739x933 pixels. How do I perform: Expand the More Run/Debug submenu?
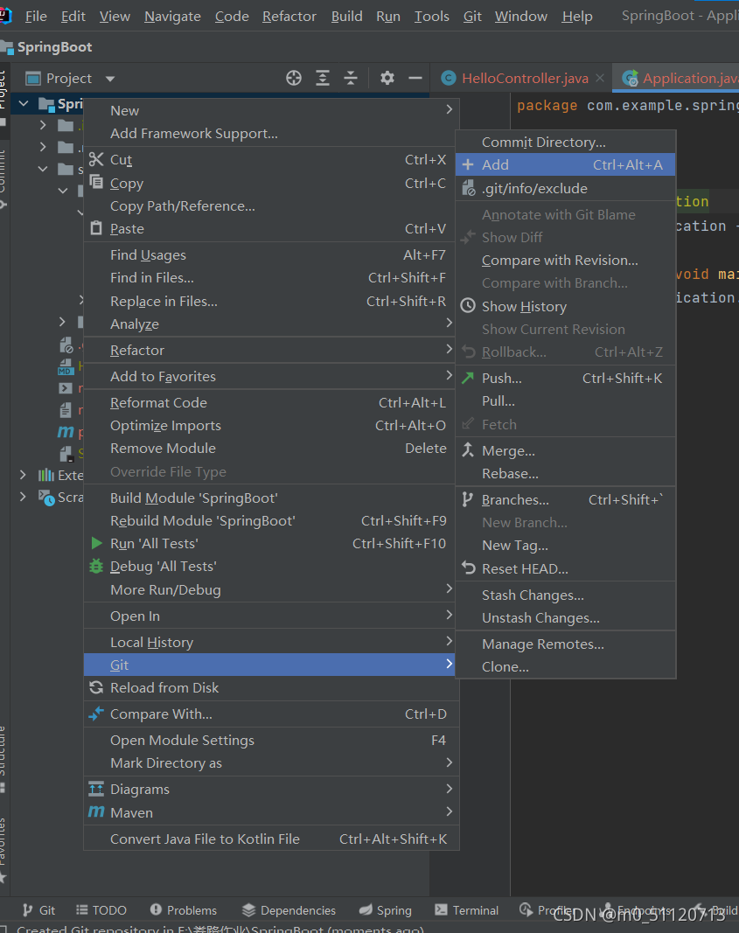271,589
